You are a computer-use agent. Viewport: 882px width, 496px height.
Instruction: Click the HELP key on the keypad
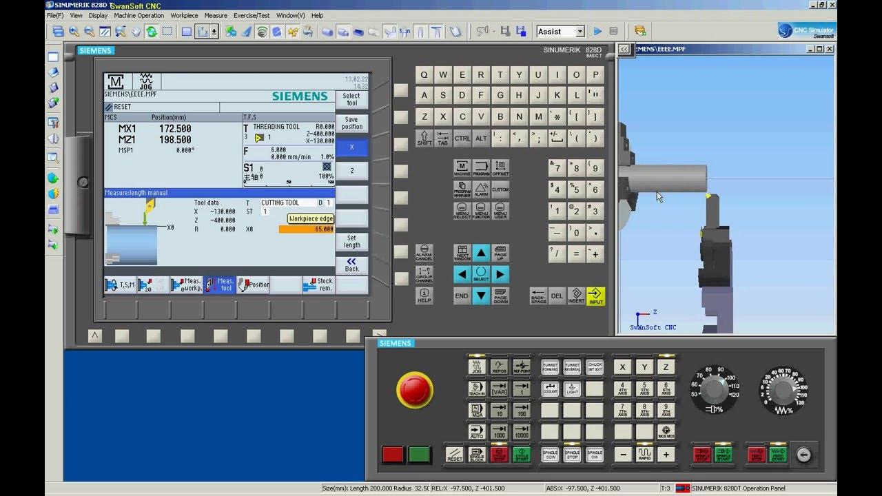[x=424, y=296]
